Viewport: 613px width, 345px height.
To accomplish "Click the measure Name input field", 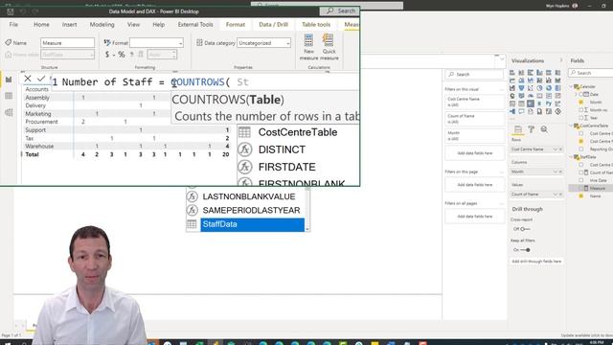I will 67,43.
